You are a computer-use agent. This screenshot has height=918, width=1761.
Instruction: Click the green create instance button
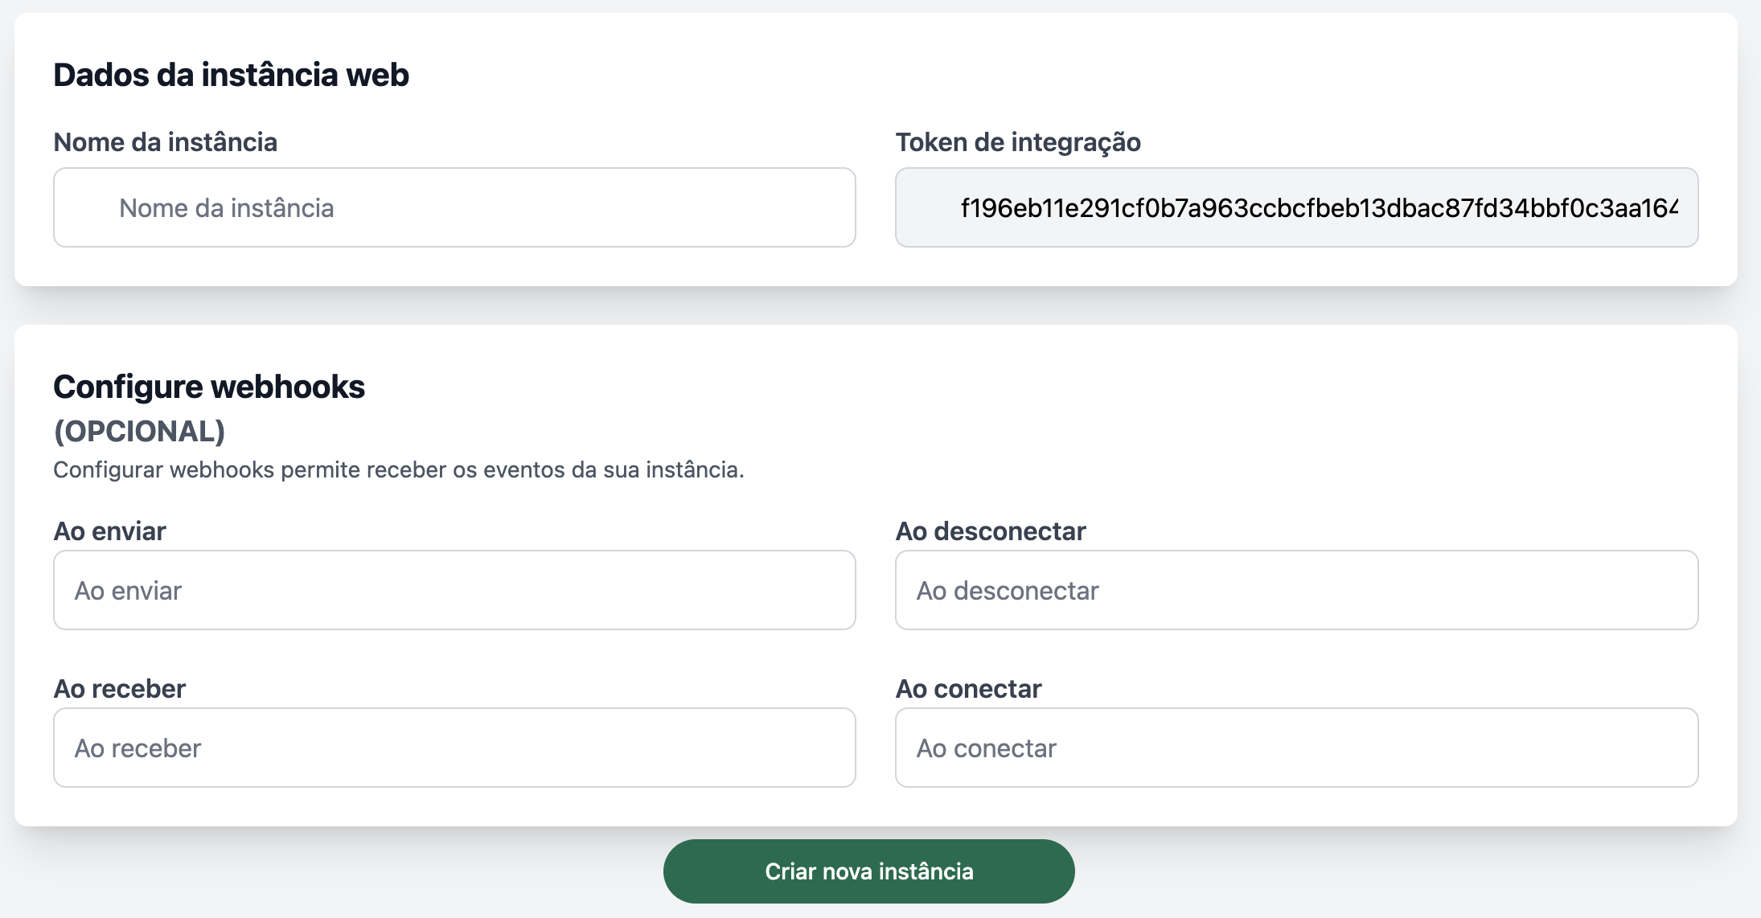(869, 871)
